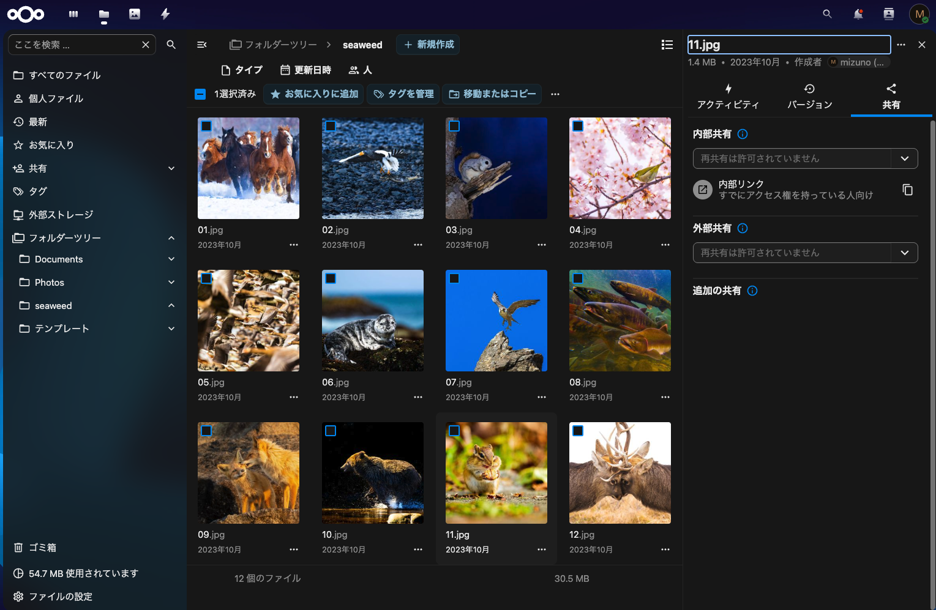
Task: Open the Contacts menu icon
Action: coord(889,14)
